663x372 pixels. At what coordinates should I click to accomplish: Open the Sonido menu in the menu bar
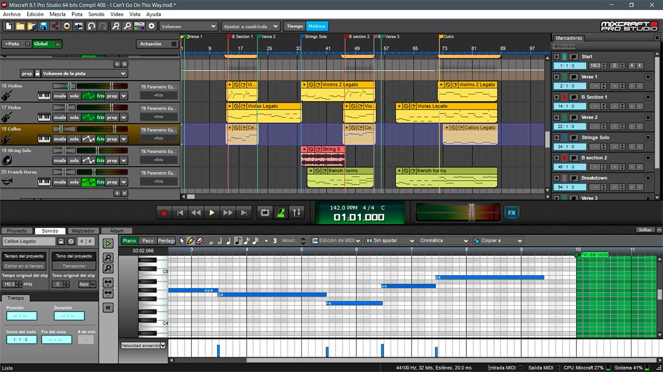point(96,14)
